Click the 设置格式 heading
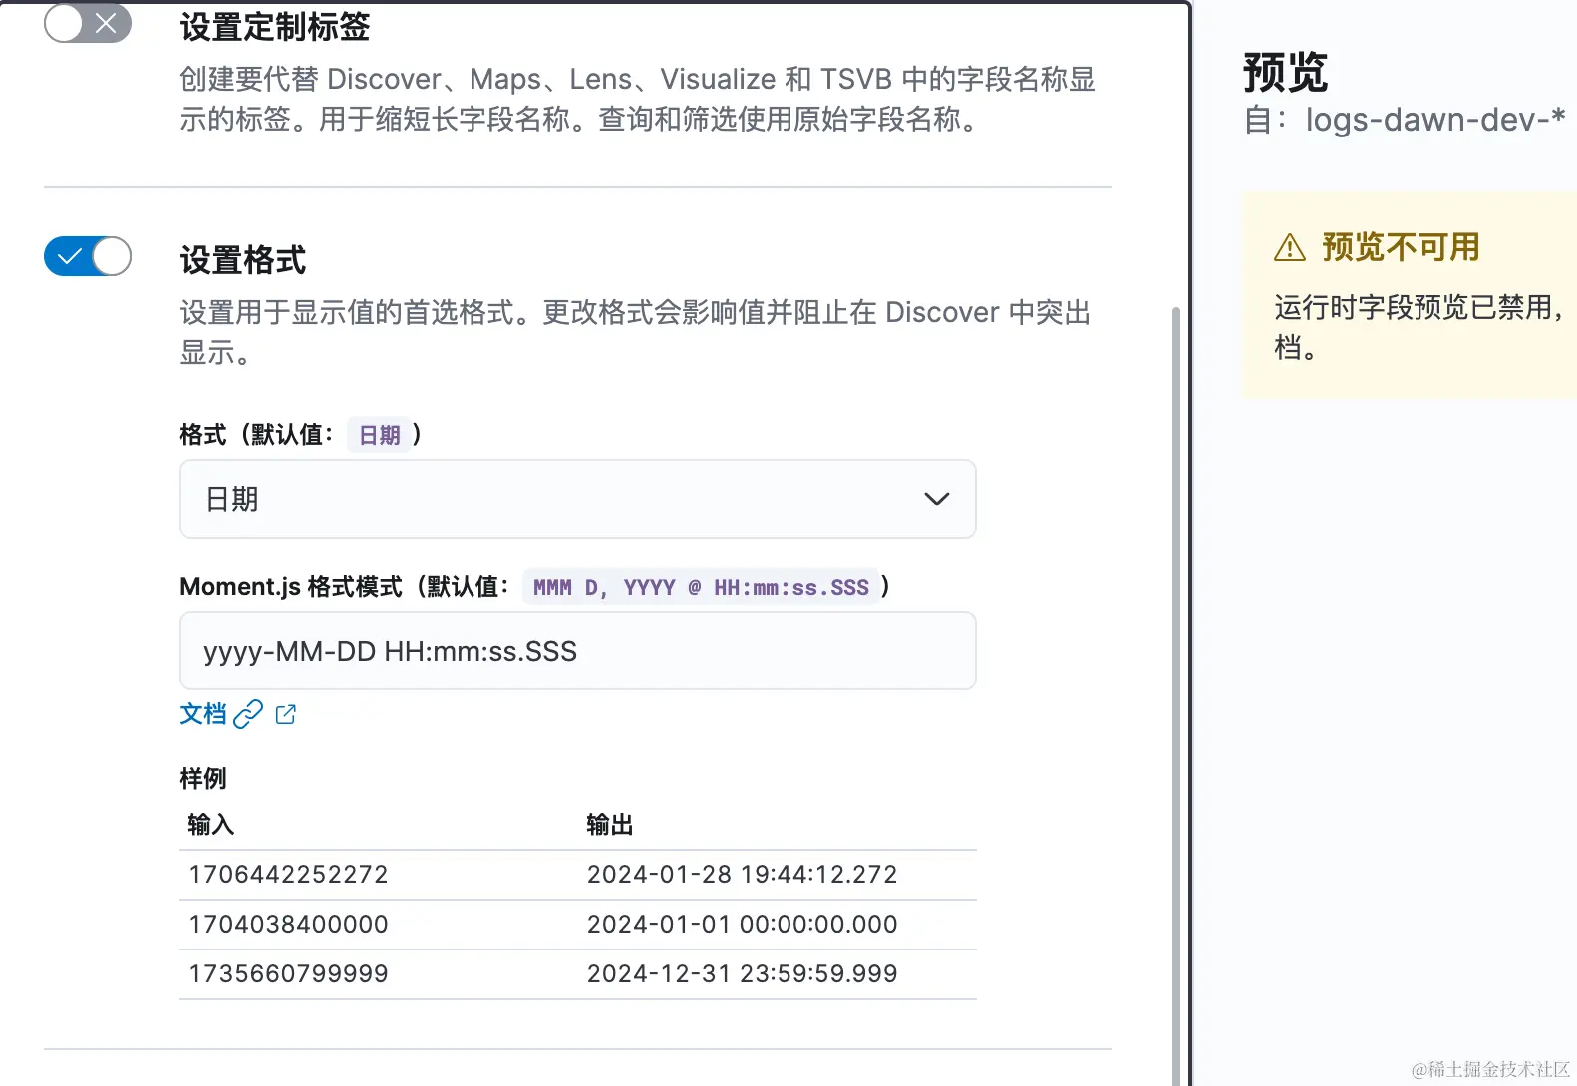The image size is (1577, 1086). [243, 260]
